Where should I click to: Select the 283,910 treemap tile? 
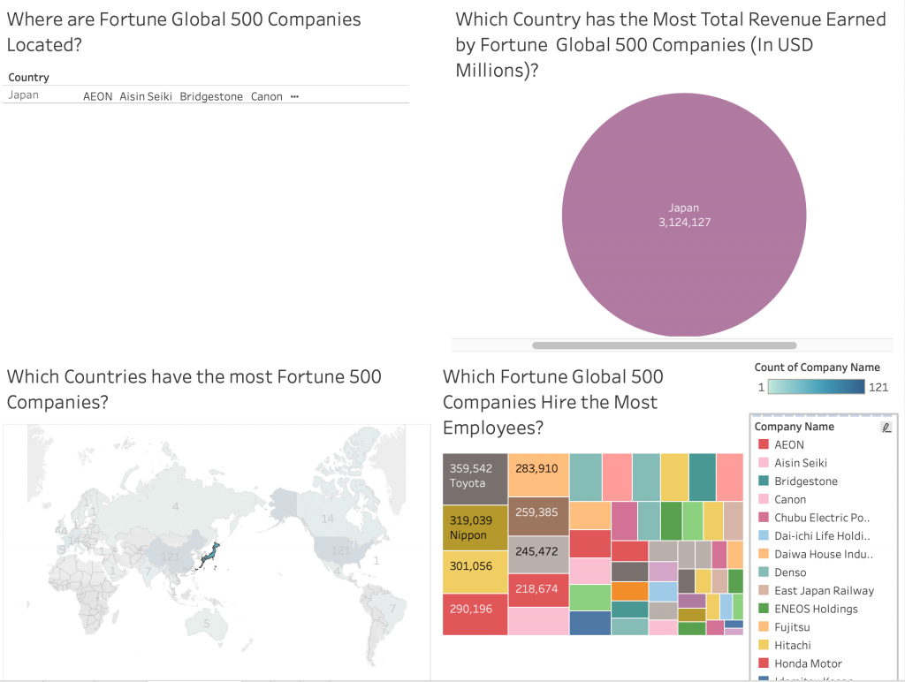[x=538, y=475]
